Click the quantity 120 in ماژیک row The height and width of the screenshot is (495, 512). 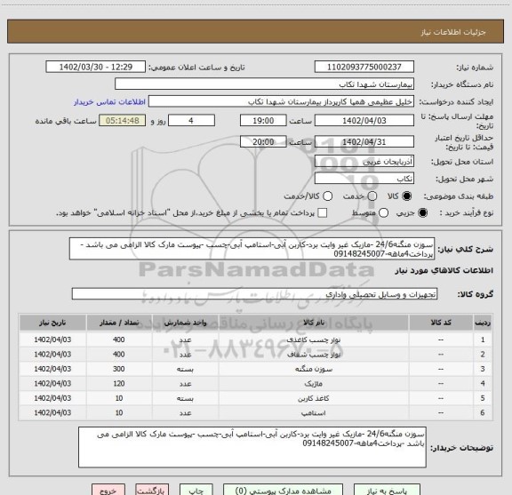click(119, 384)
